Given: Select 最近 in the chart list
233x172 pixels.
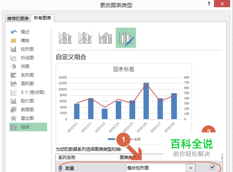Looking at the screenshot, I should coord(25,32).
